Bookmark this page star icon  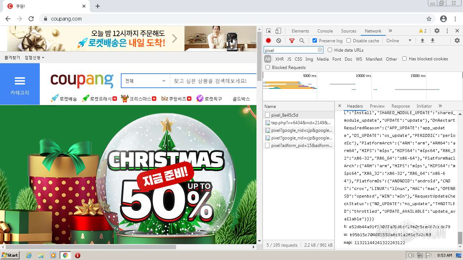429,19
